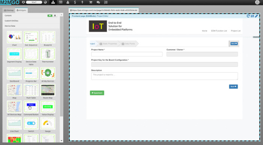Open the EDM Function List link

click(219, 31)
